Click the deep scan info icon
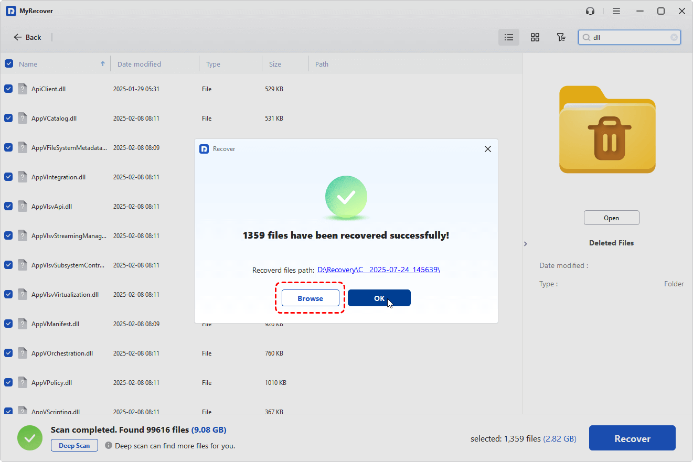Image resolution: width=693 pixels, height=462 pixels. [x=109, y=445]
